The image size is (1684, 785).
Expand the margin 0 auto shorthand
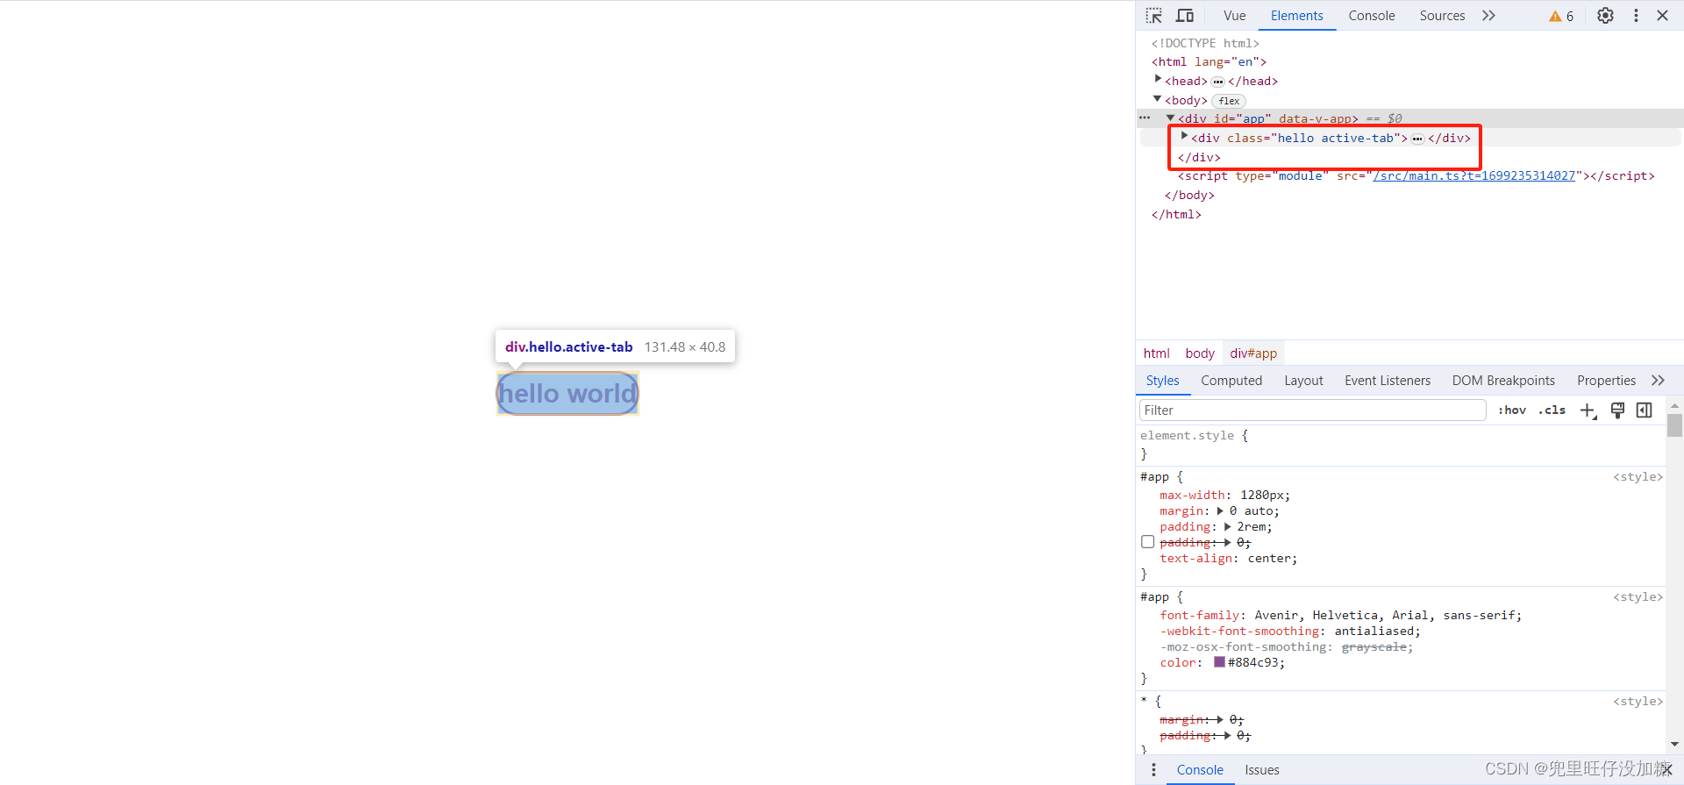pos(1220,510)
